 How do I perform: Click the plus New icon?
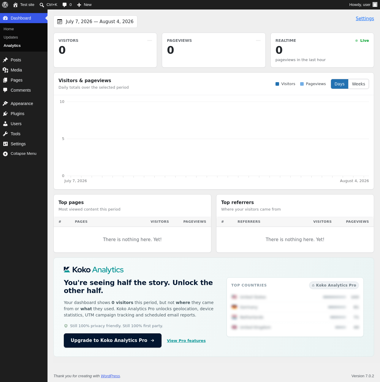[79, 5]
